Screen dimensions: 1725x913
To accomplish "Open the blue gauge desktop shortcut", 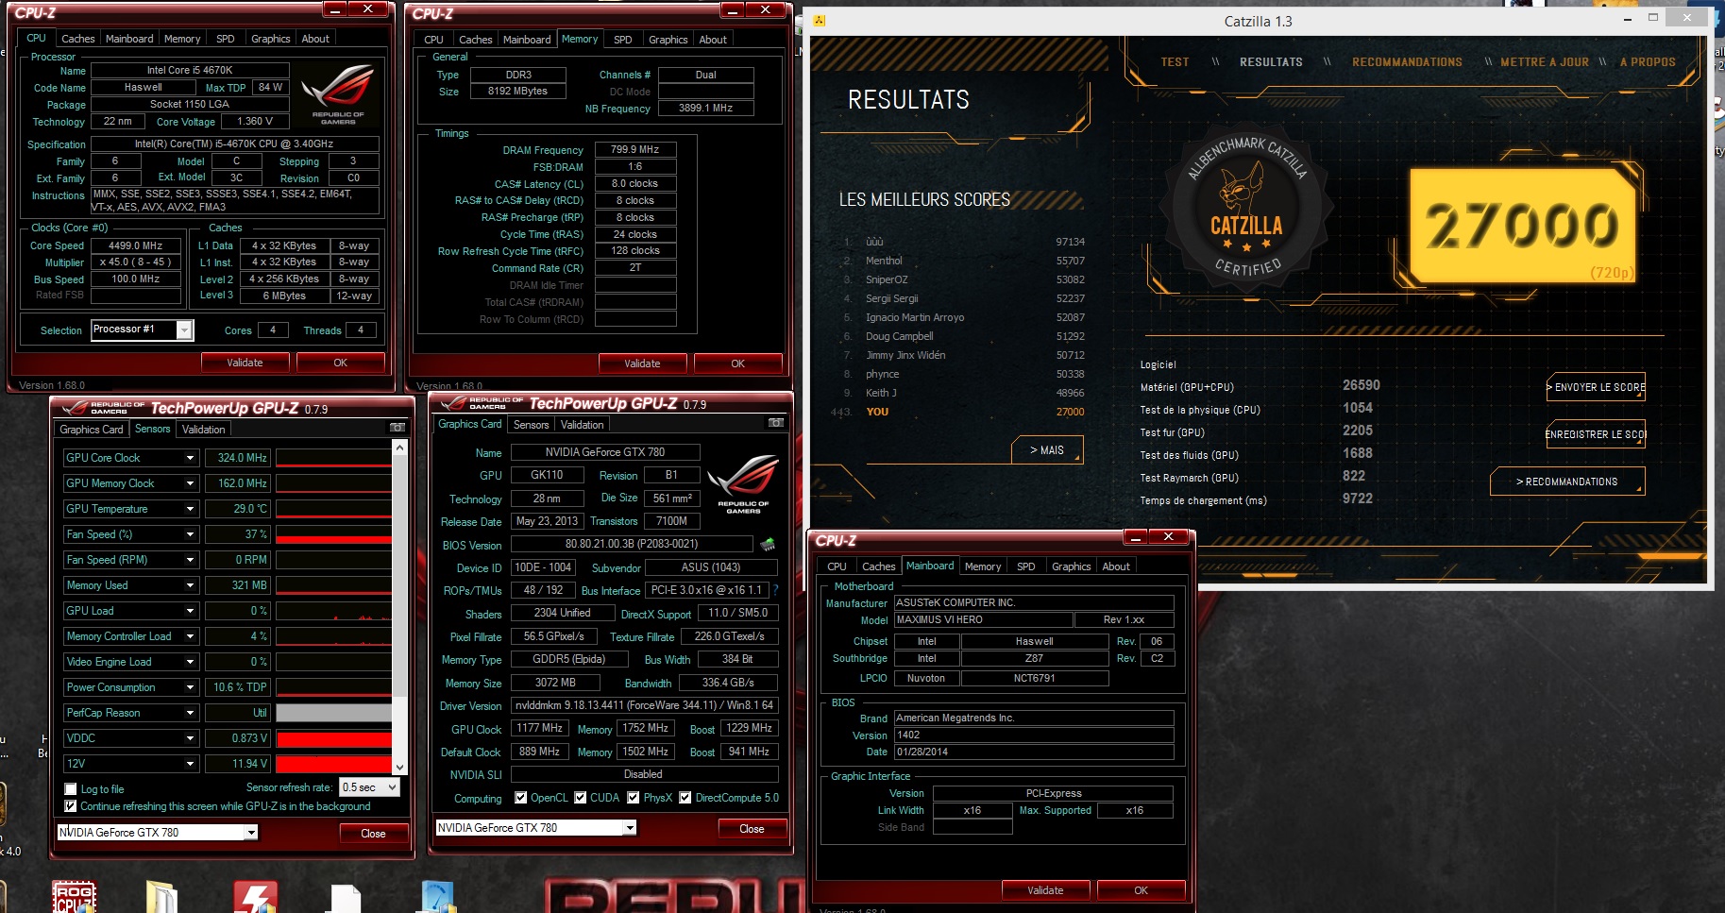I will [438, 896].
